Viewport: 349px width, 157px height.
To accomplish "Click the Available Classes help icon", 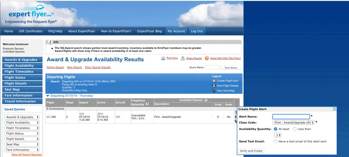I will (206, 100).
